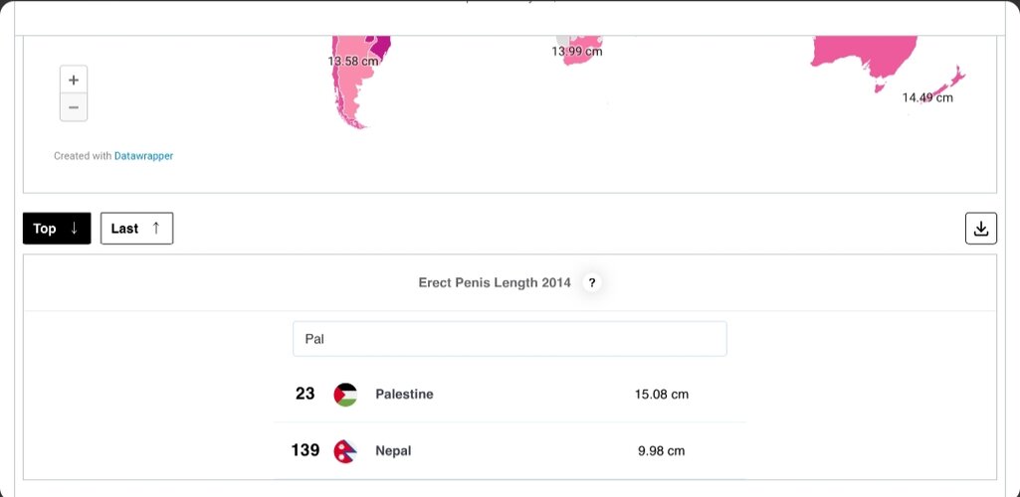Click the 14.49 cm map label
Screen dimensions: 1020x497
[x=927, y=97]
